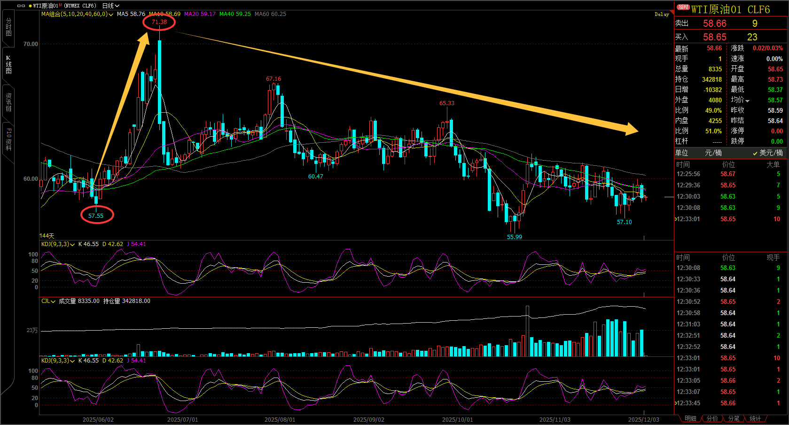Click the 2025/12/03 date marker on timeline
This screenshot has height=425, width=789.
[x=643, y=419]
